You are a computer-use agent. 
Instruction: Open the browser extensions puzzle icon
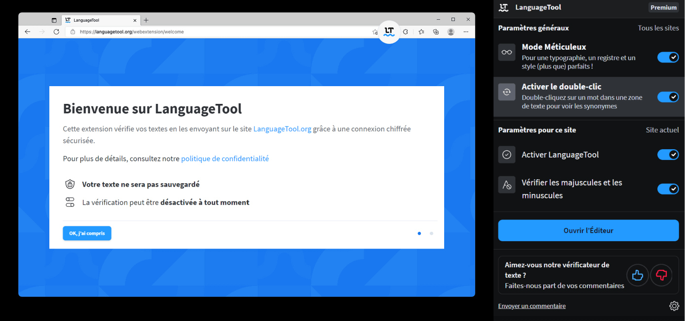(406, 32)
